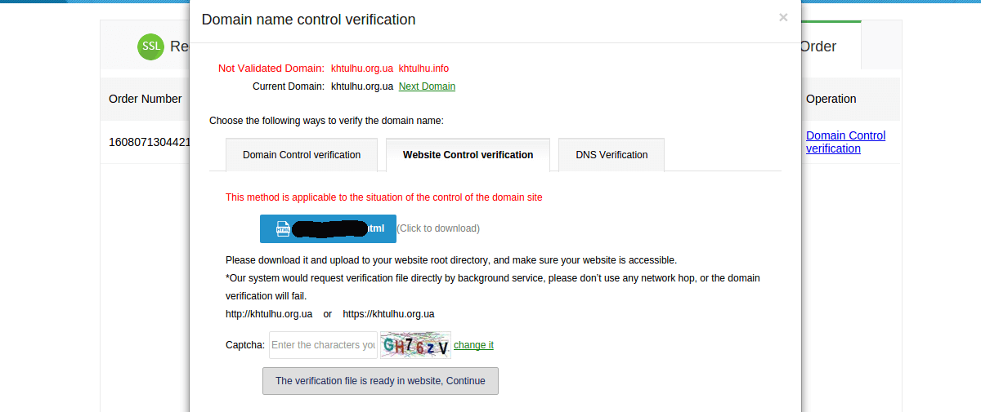This screenshot has width=981, height=412.
Task: Click the khtulhu.info not validated domain
Action: pos(423,69)
